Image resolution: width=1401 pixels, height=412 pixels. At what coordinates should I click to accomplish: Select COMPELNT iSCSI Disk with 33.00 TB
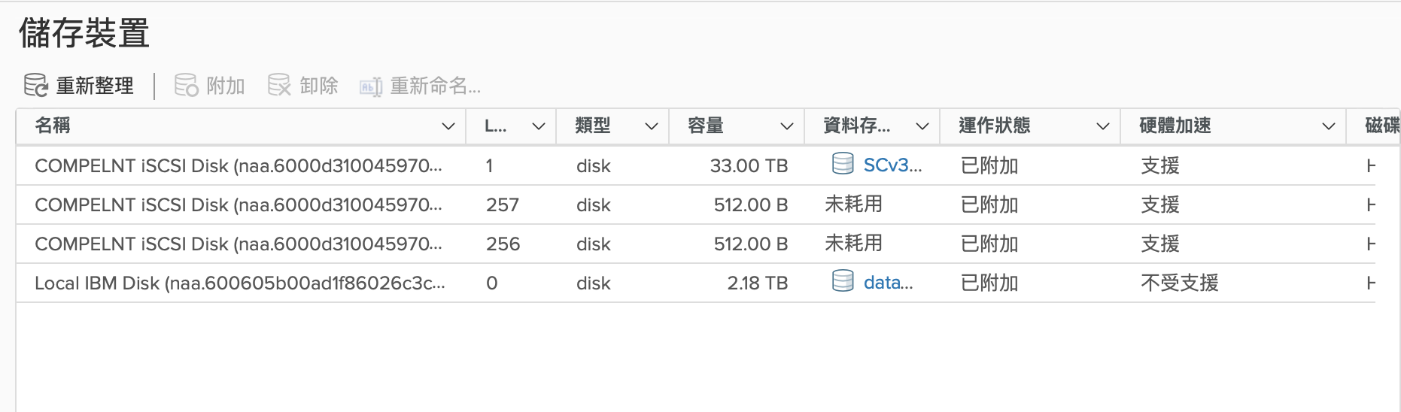tap(696, 165)
